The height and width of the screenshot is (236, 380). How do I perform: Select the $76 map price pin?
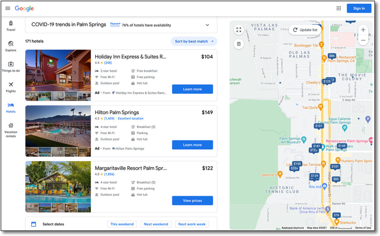pyautogui.click(x=336, y=215)
